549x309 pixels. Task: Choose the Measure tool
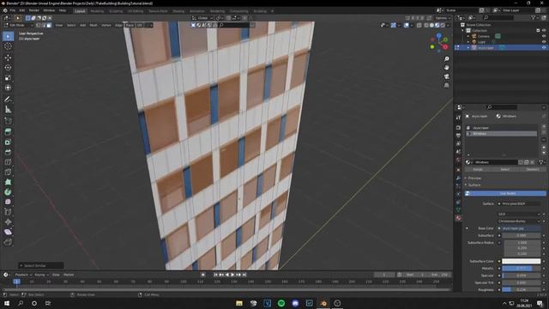coord(8,110)
